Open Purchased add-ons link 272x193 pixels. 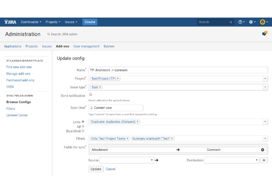(20, 80)
